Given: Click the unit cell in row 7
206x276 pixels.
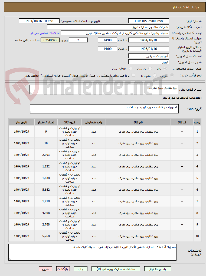Looking at the screenshot, I should (x=94, y=201).
